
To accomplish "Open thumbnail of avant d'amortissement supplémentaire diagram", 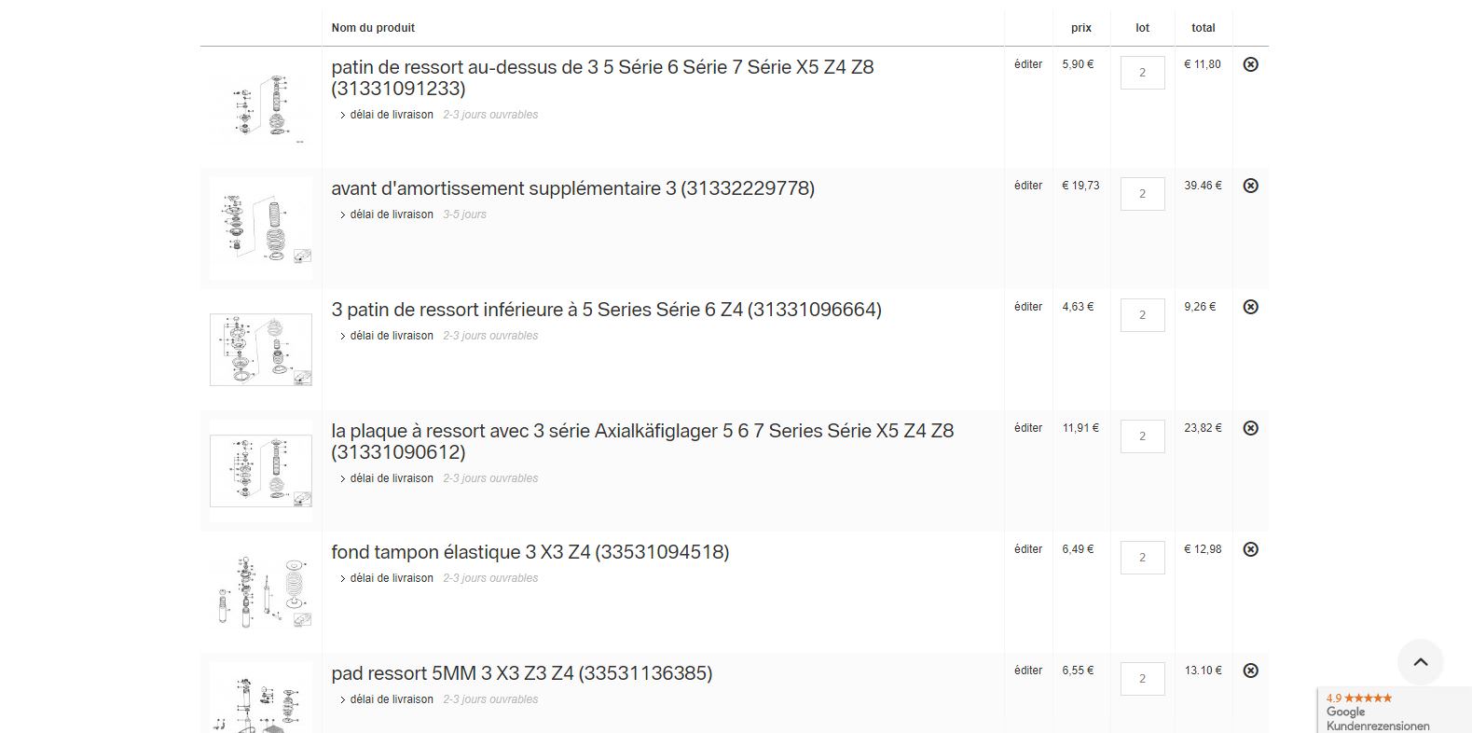I will click(261, 228).
